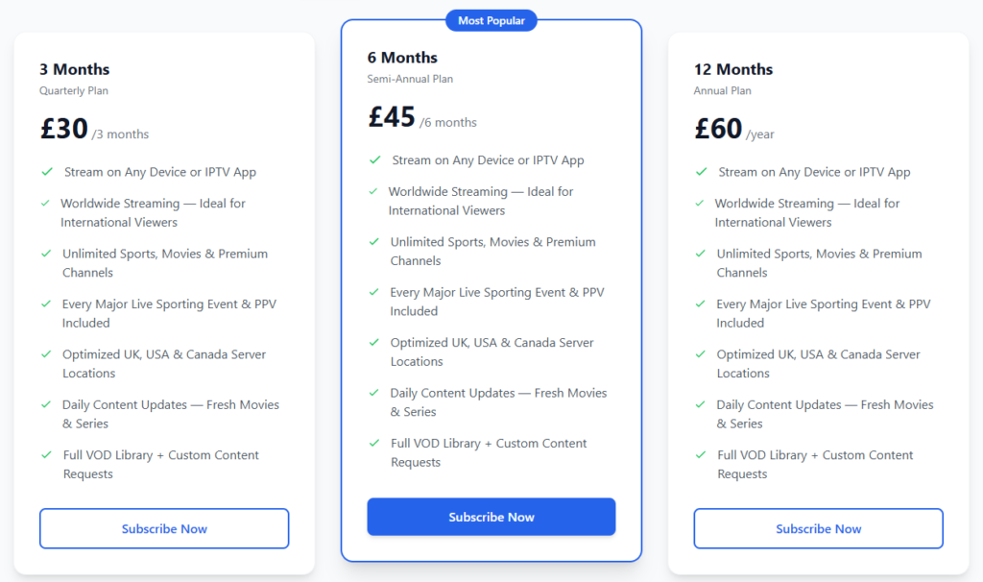Click the £30 price on the Quarterly plan

63,129
